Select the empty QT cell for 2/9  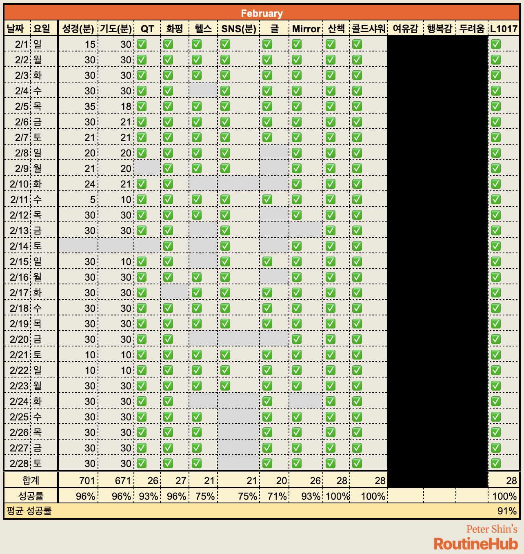[147, 168]
